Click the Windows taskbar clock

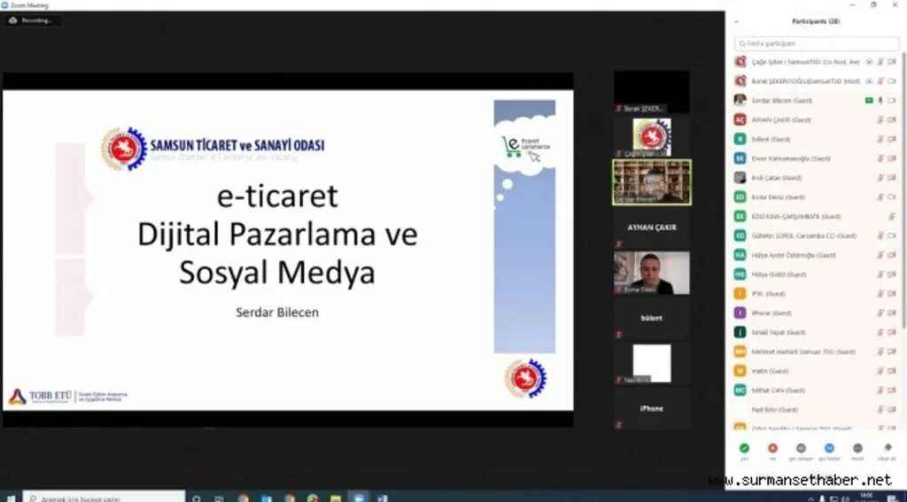(866, 497)
